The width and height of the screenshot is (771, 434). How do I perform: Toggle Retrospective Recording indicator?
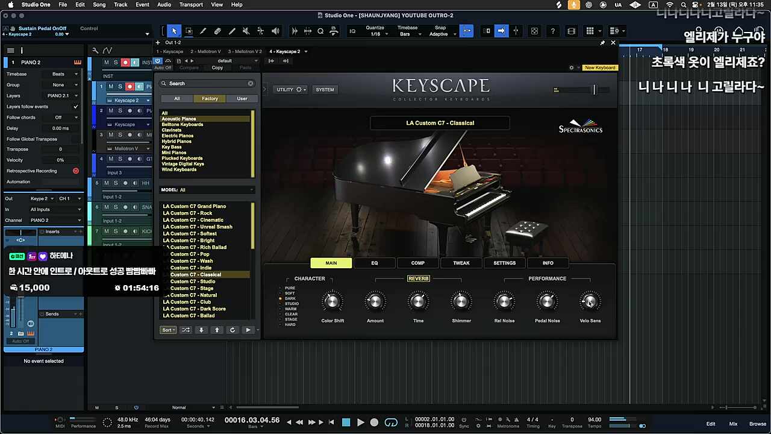pyautogui.click(x=76, y=171)
